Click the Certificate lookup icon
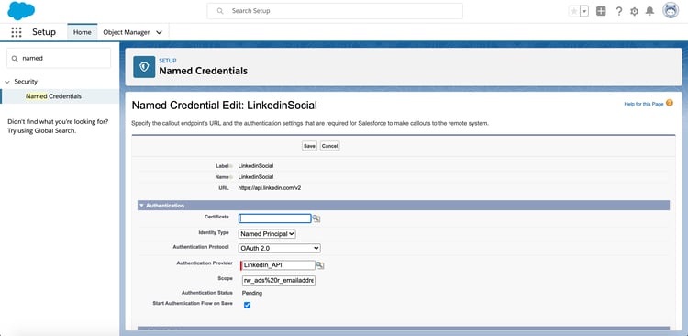The height and width of the screenshot is (336, 688). point(316,218)
